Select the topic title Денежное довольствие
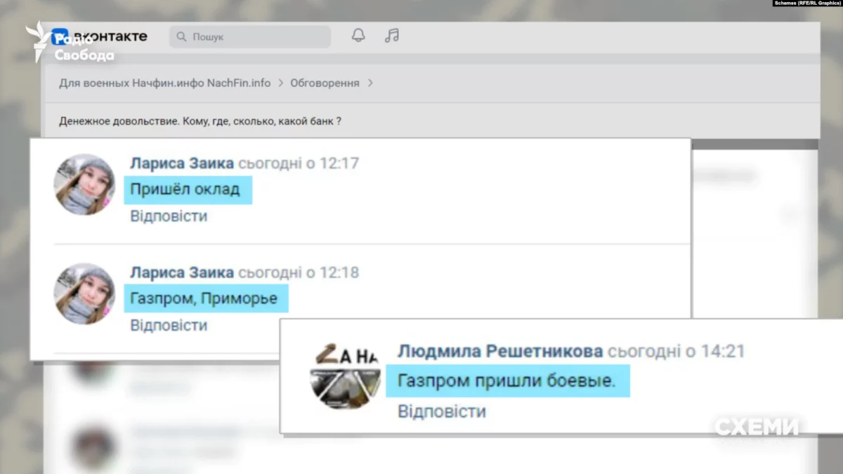Screen dimensions: 843x474 200,121
